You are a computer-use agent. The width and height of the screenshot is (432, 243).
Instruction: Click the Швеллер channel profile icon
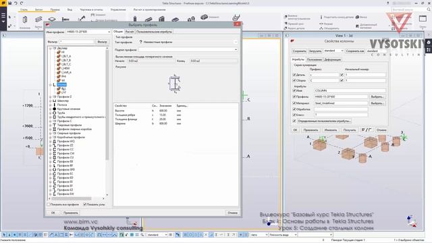coord(55,101)
